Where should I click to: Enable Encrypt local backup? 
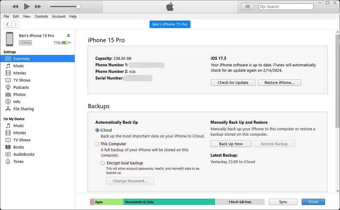point(103,163)
